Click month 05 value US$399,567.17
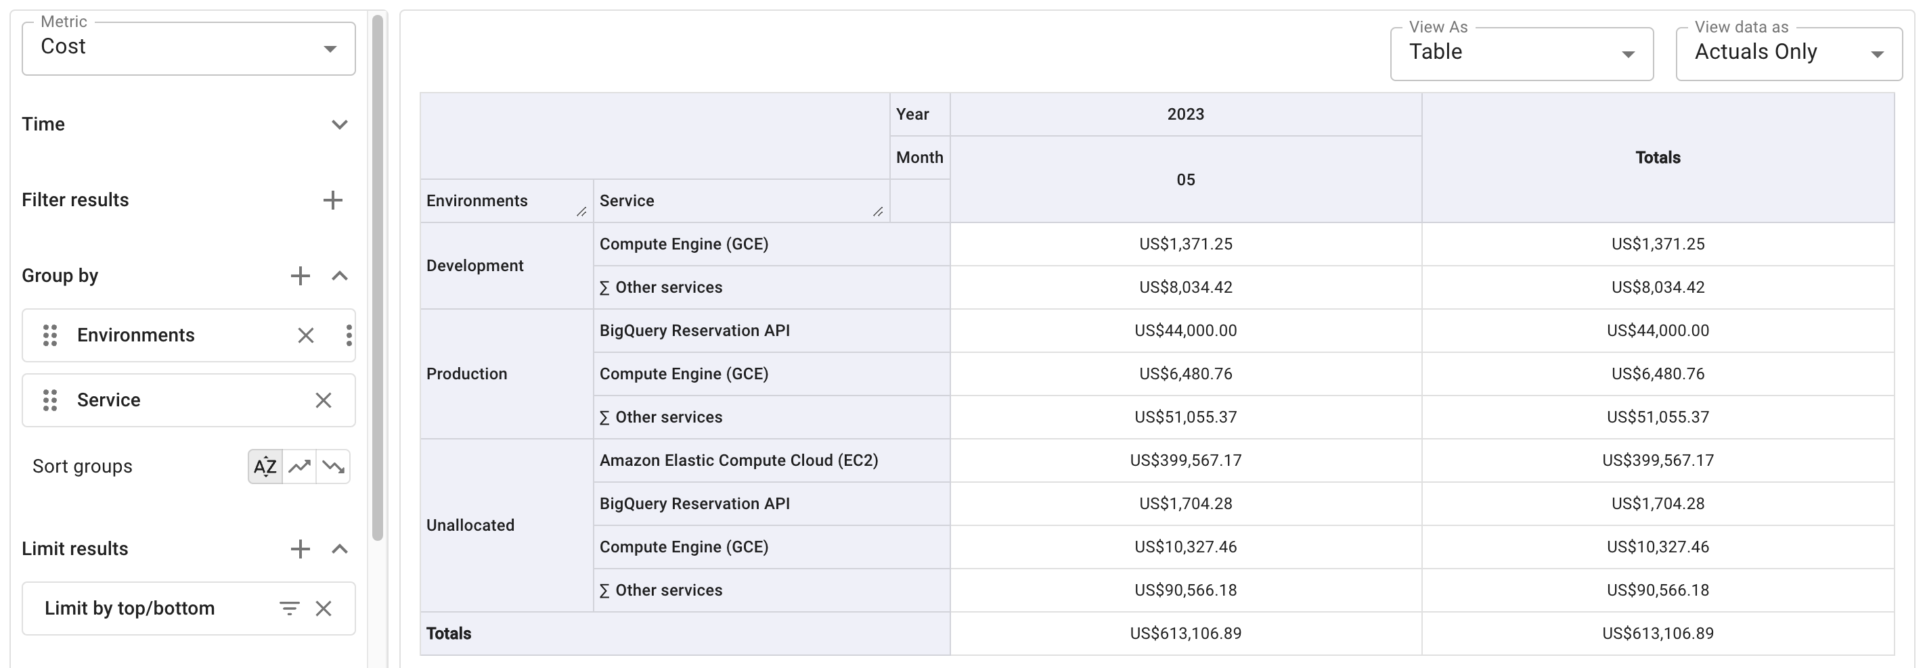The height and width of the screenshot is (668, 1925). click(x=1185, y=460)
